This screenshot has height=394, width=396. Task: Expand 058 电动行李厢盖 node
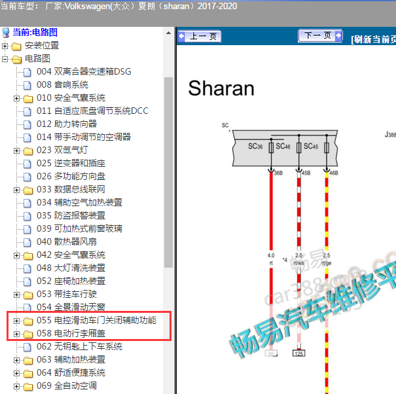[16, 334]
